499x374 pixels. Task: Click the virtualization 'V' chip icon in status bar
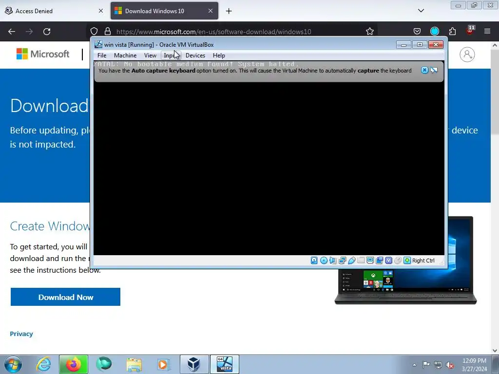pyautogui.click(x=388, y=261)
